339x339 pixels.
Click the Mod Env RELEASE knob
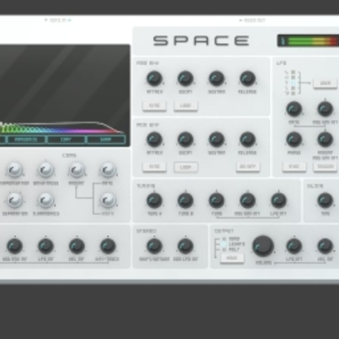pyautogui.click(x=247, y=140)
